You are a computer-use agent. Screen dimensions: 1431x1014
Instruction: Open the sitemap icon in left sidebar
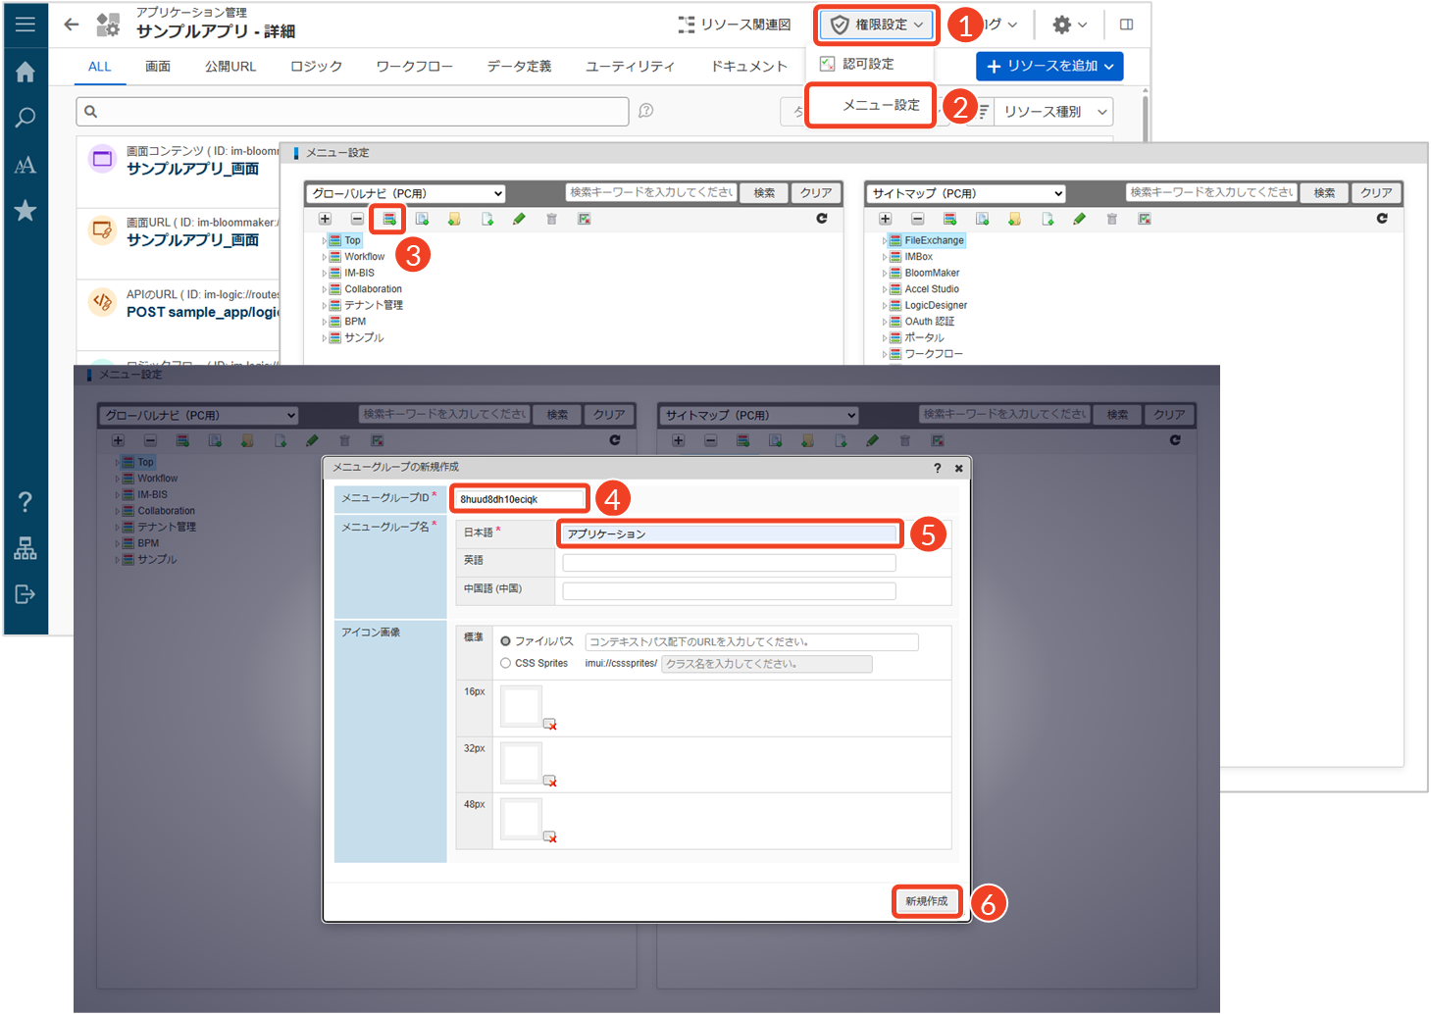(x=26, y=549)
